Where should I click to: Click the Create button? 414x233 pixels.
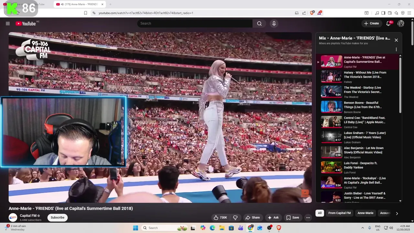[371, 23]
